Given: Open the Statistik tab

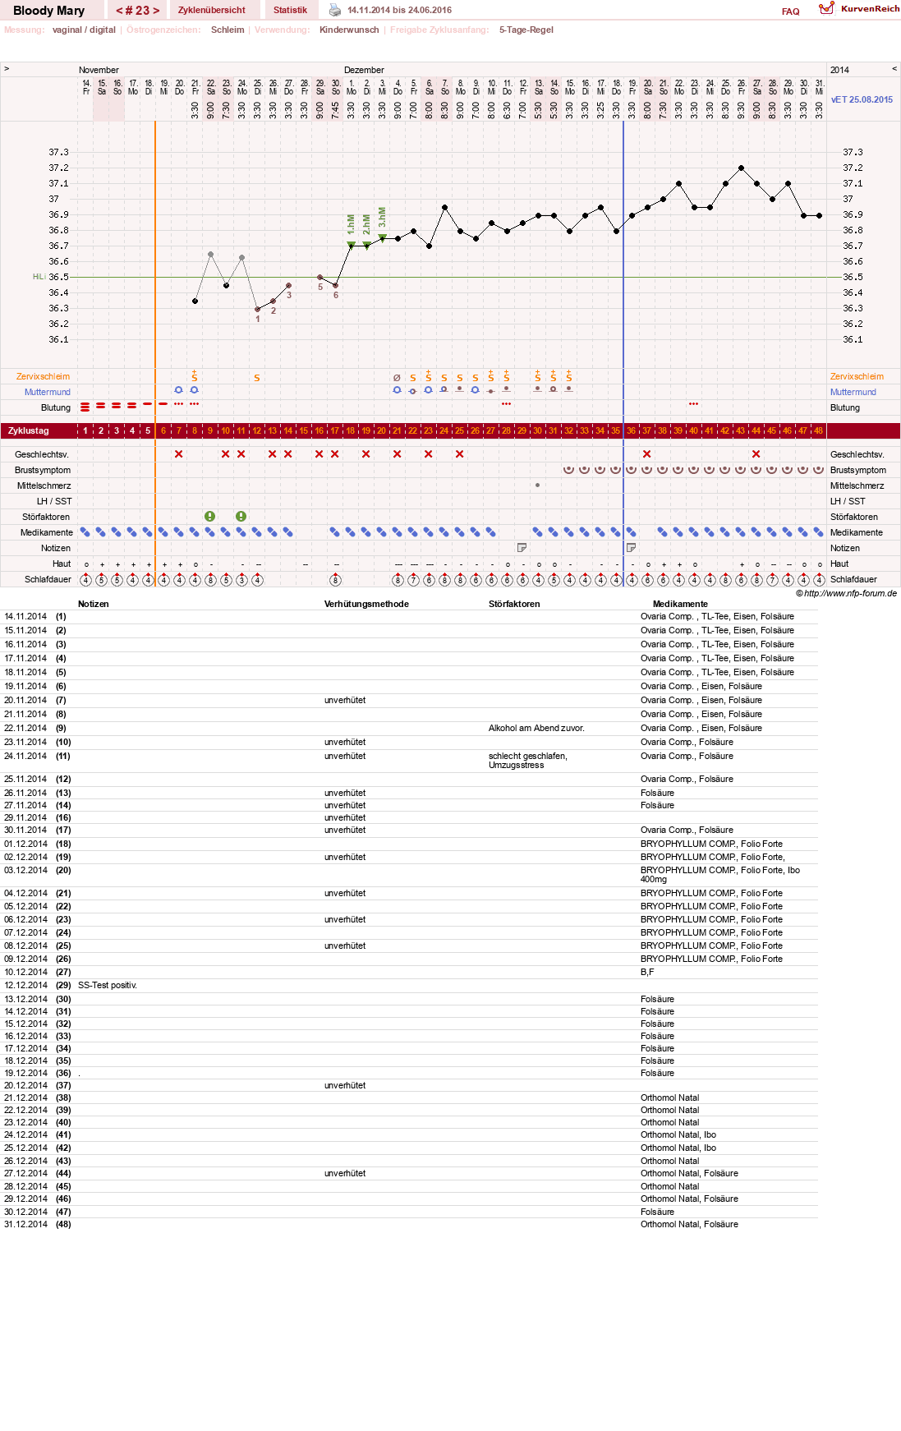Looking at the screenshot, I should tap(291, 10).
